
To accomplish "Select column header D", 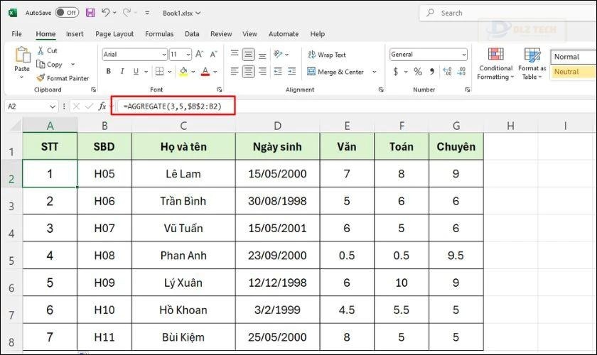I will [x=278, y=126].
